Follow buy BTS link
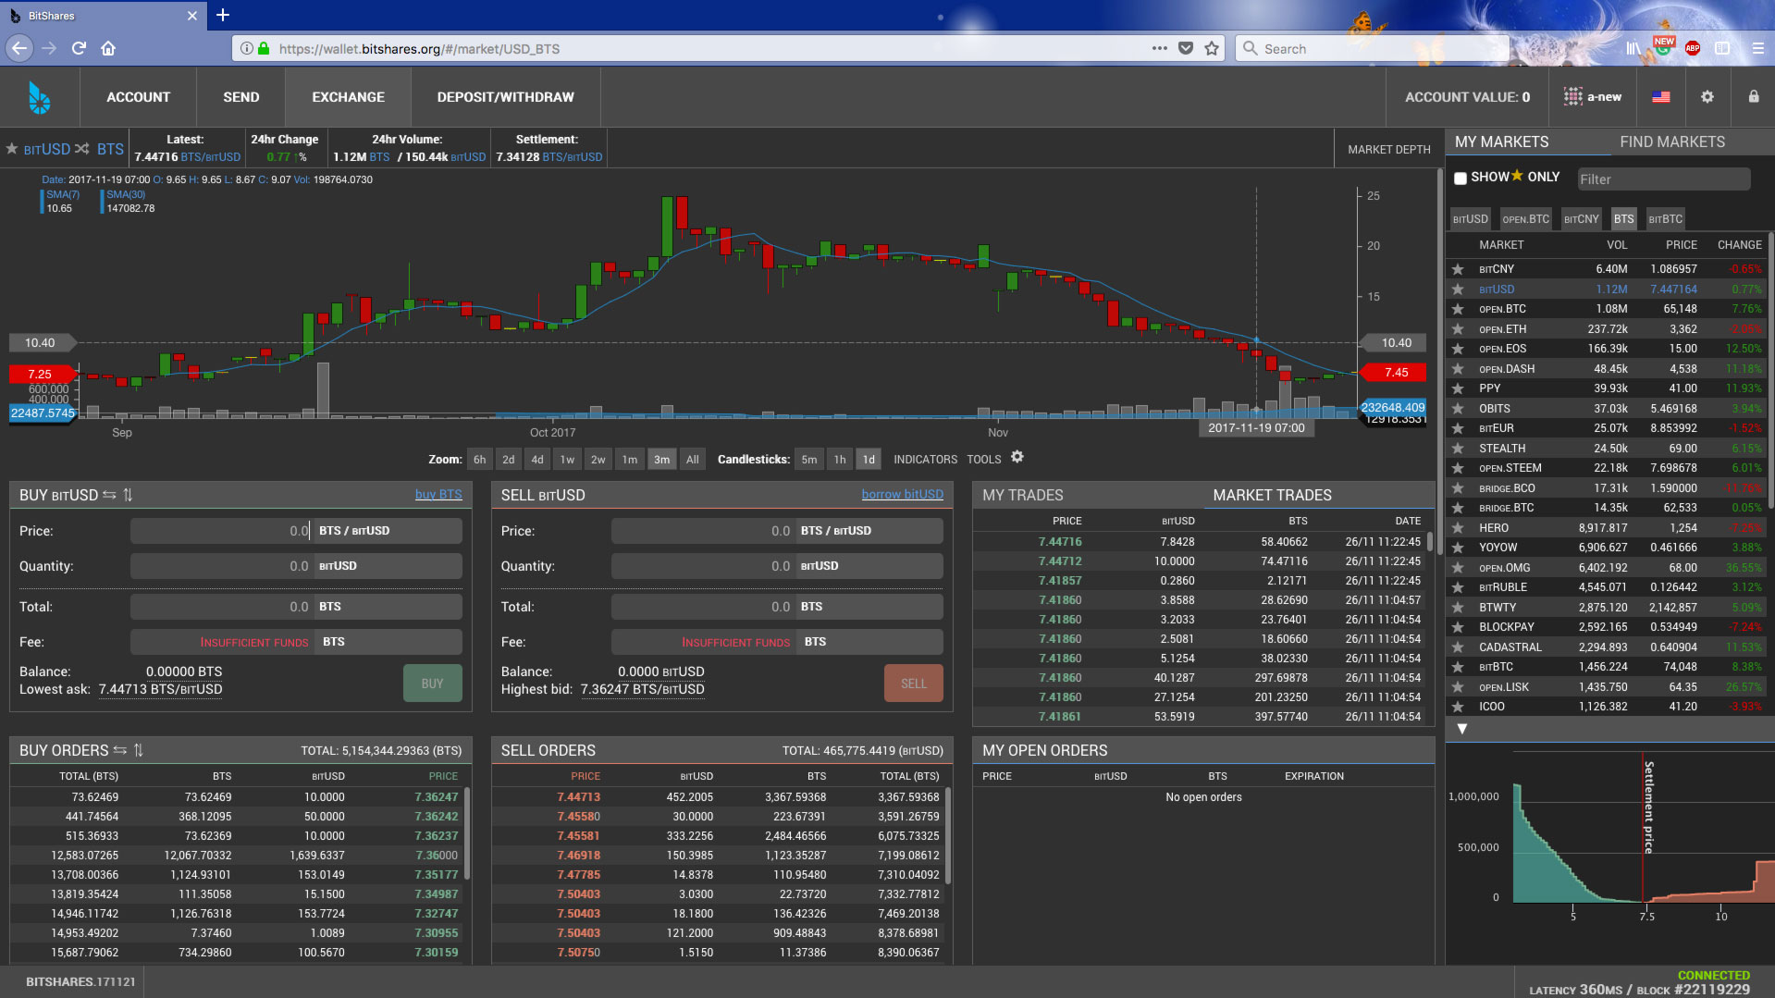The width and height of the screenshot is (1775, 998). click(x=438, y=495)
